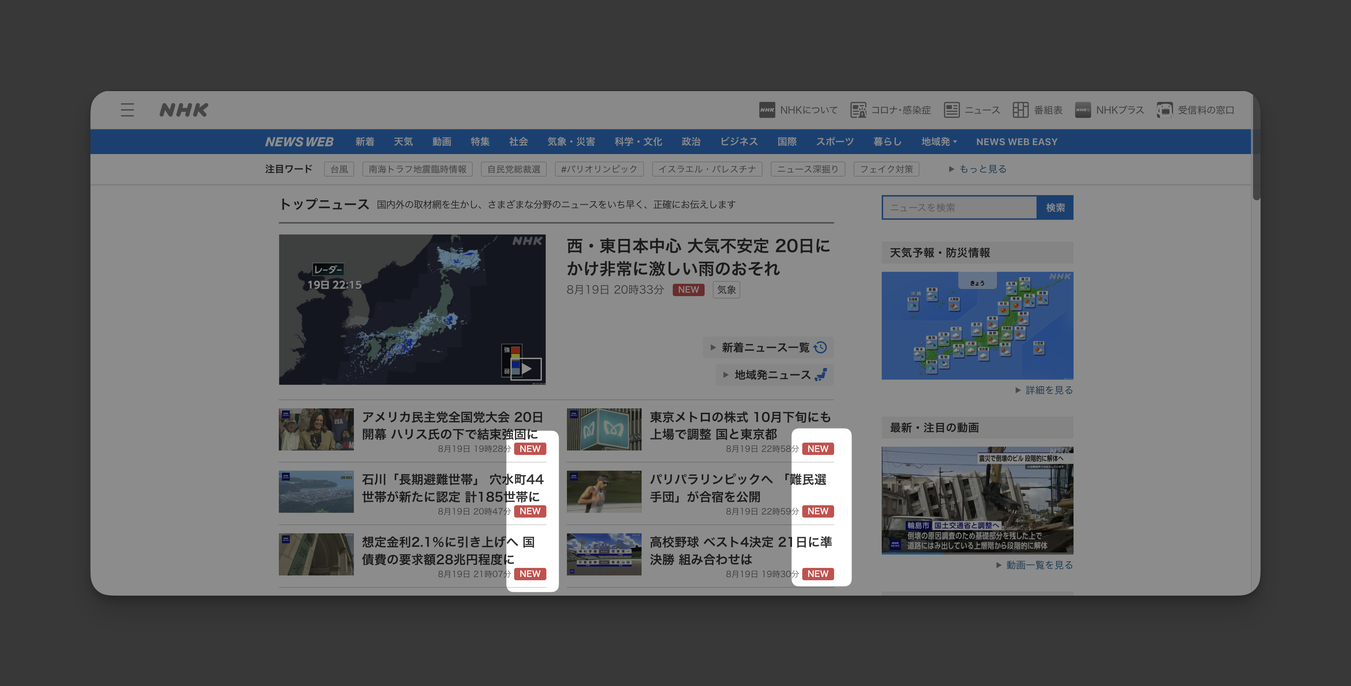Open NHKプラス from the header
Image resolution: width=1351 pixels, height=686 pixels.
pos(1109,110)
